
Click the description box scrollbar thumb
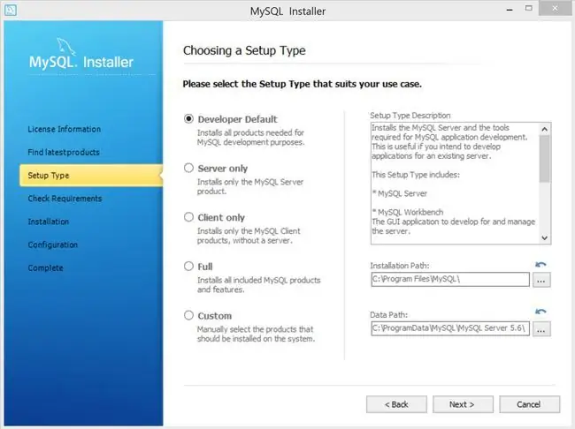(x=545, y=159)
